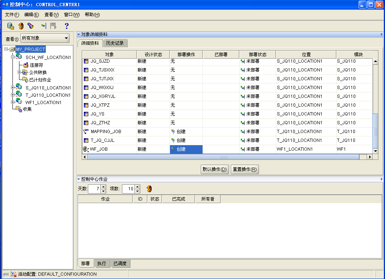Click the refresh icon in the jobs panel

click(149, 189)
